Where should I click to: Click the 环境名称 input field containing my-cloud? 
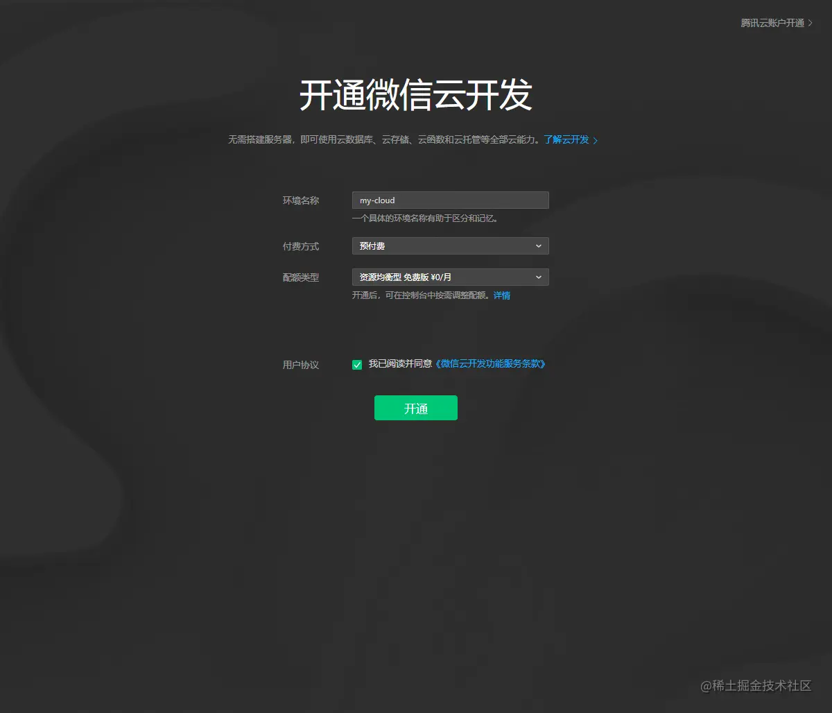(x=451, y=200)
